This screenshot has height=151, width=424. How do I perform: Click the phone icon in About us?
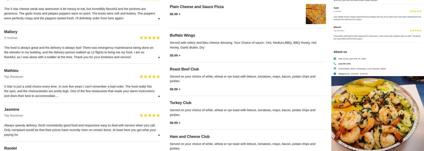335,64
